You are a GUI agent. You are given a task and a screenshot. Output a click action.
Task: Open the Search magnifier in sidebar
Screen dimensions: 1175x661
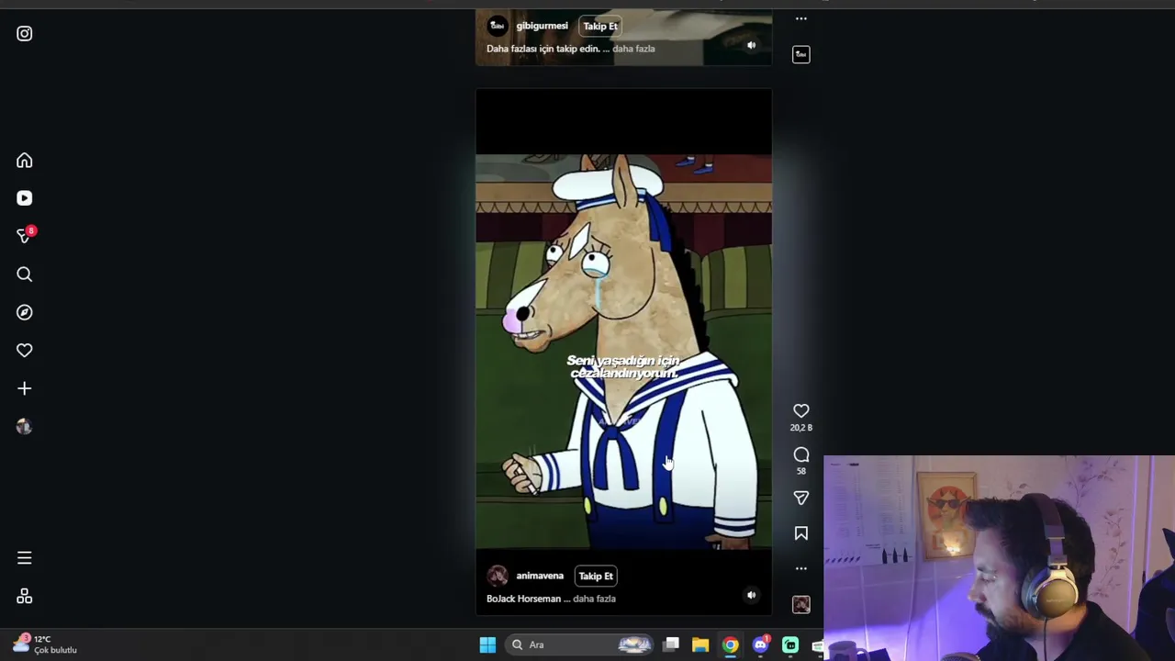[25, 274]
